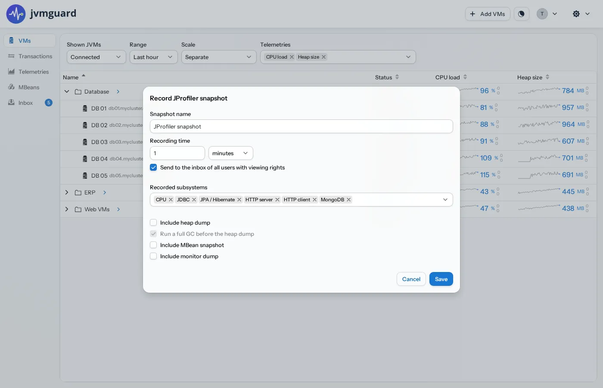Enable Include heap dump checkbox
This screenshot has height=388, width=603.
click(x=153, y=222)
